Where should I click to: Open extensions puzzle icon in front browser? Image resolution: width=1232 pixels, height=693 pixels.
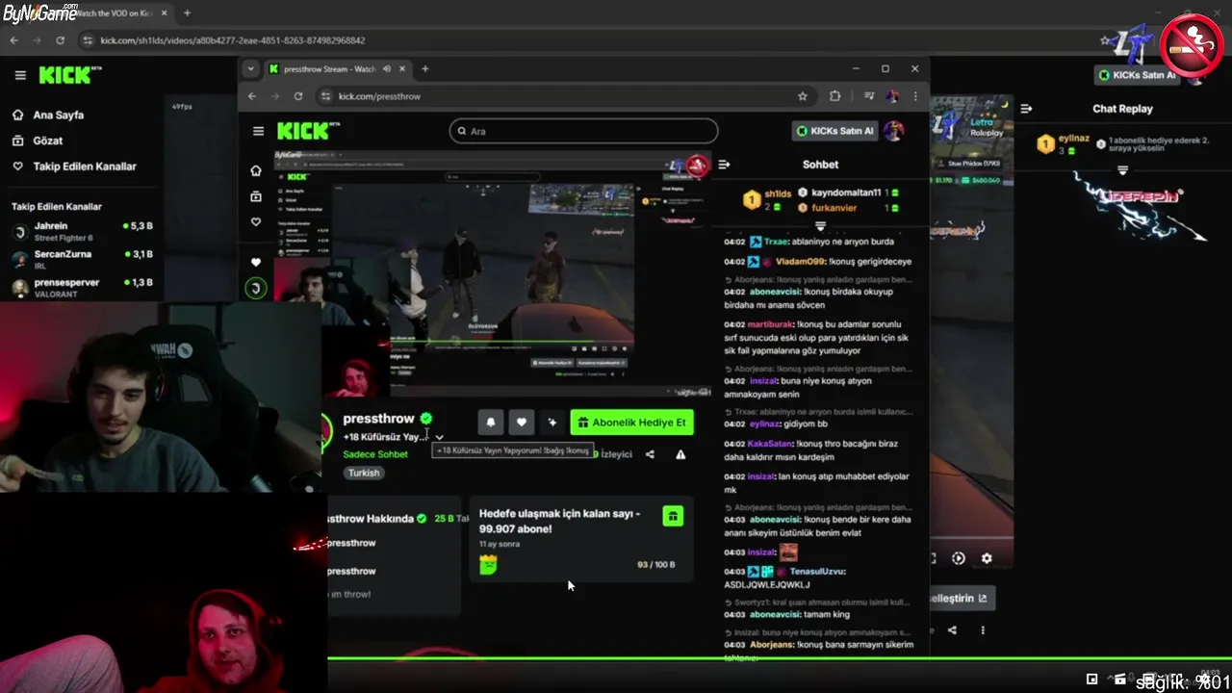tap(834, 96)
